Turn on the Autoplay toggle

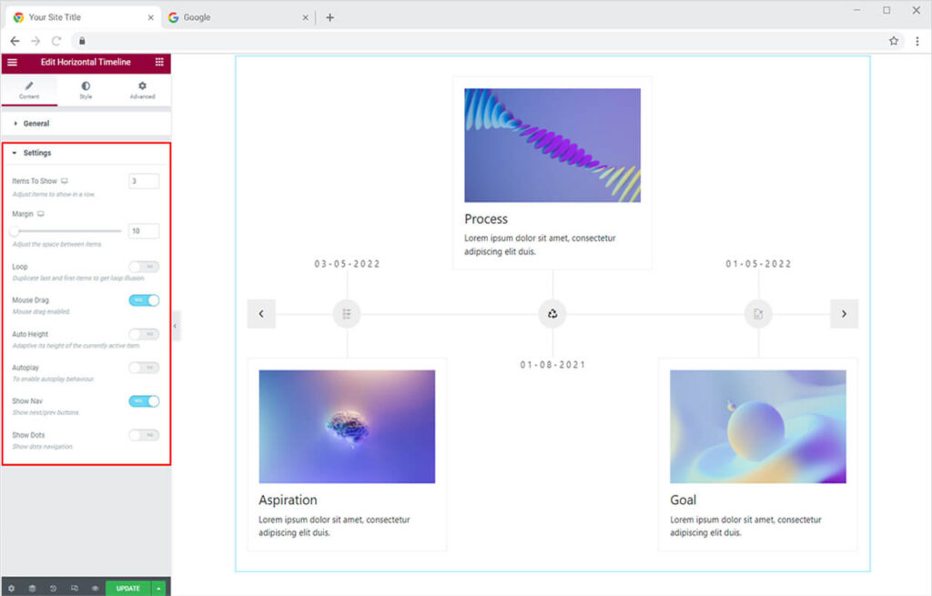tap(144, 368)
